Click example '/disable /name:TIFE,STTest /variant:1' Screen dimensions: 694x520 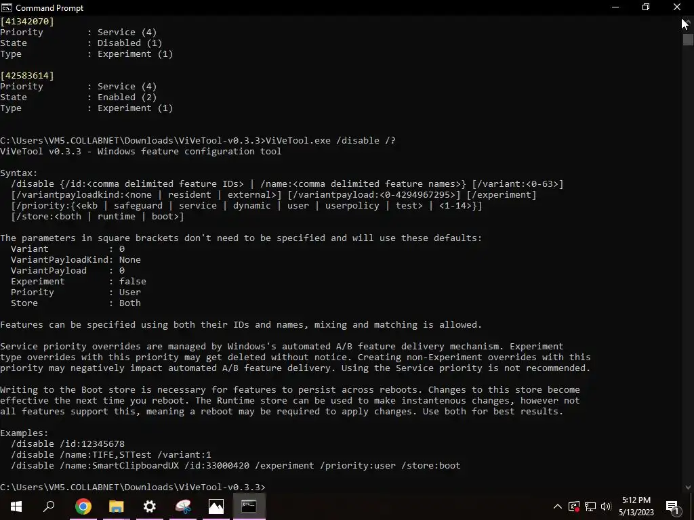pyautogui.click(x=111, y=454)
